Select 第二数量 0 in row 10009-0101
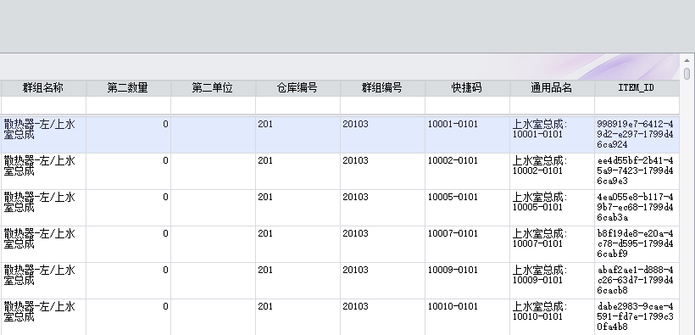The image size is (695, 335). click(x=128, y=281)
